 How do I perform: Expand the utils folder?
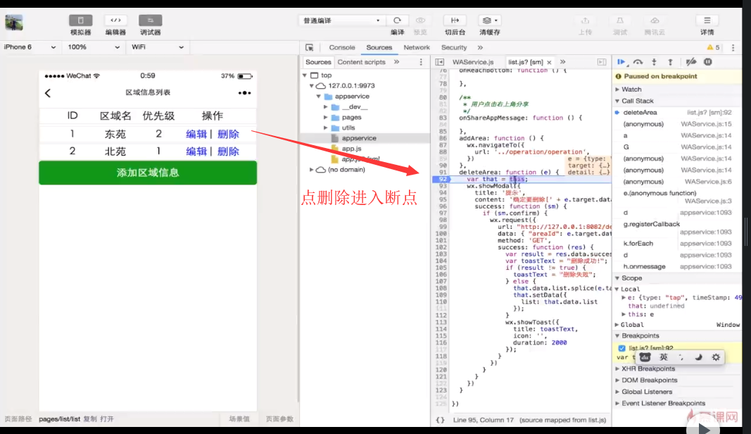pos(326,128)
